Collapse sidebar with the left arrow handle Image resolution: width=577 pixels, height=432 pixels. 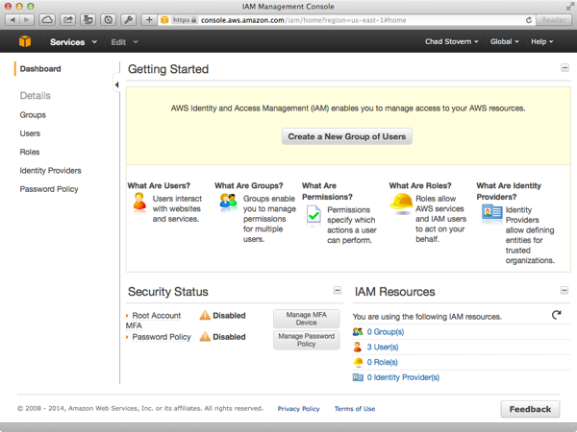click(x=116, y=85)
